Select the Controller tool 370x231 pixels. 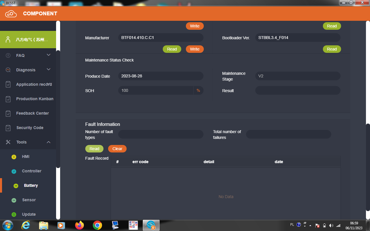point(28,171)
